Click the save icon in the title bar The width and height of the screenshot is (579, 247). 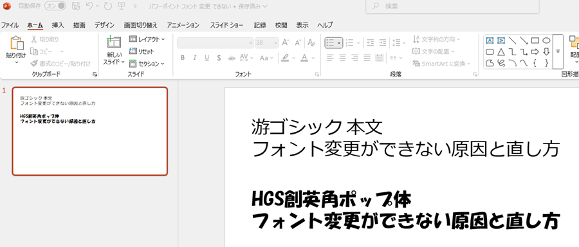click(76, 6)
